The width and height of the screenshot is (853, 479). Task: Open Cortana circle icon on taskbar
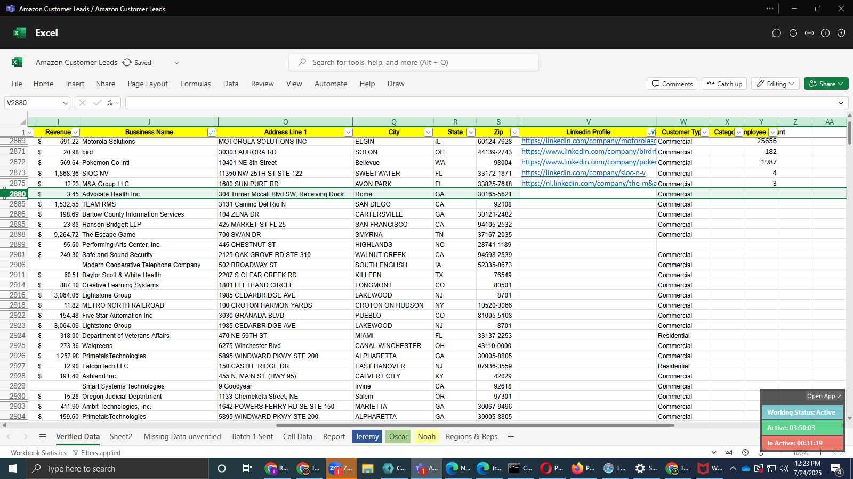222,468
